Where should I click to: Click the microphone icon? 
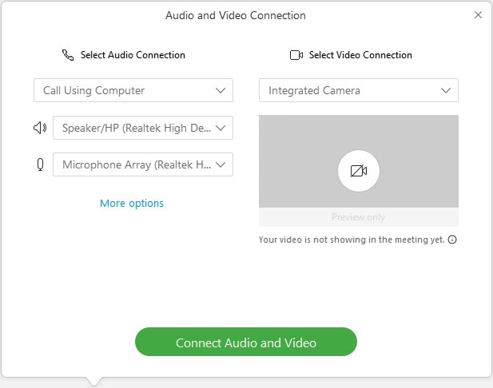coord(40,165)
